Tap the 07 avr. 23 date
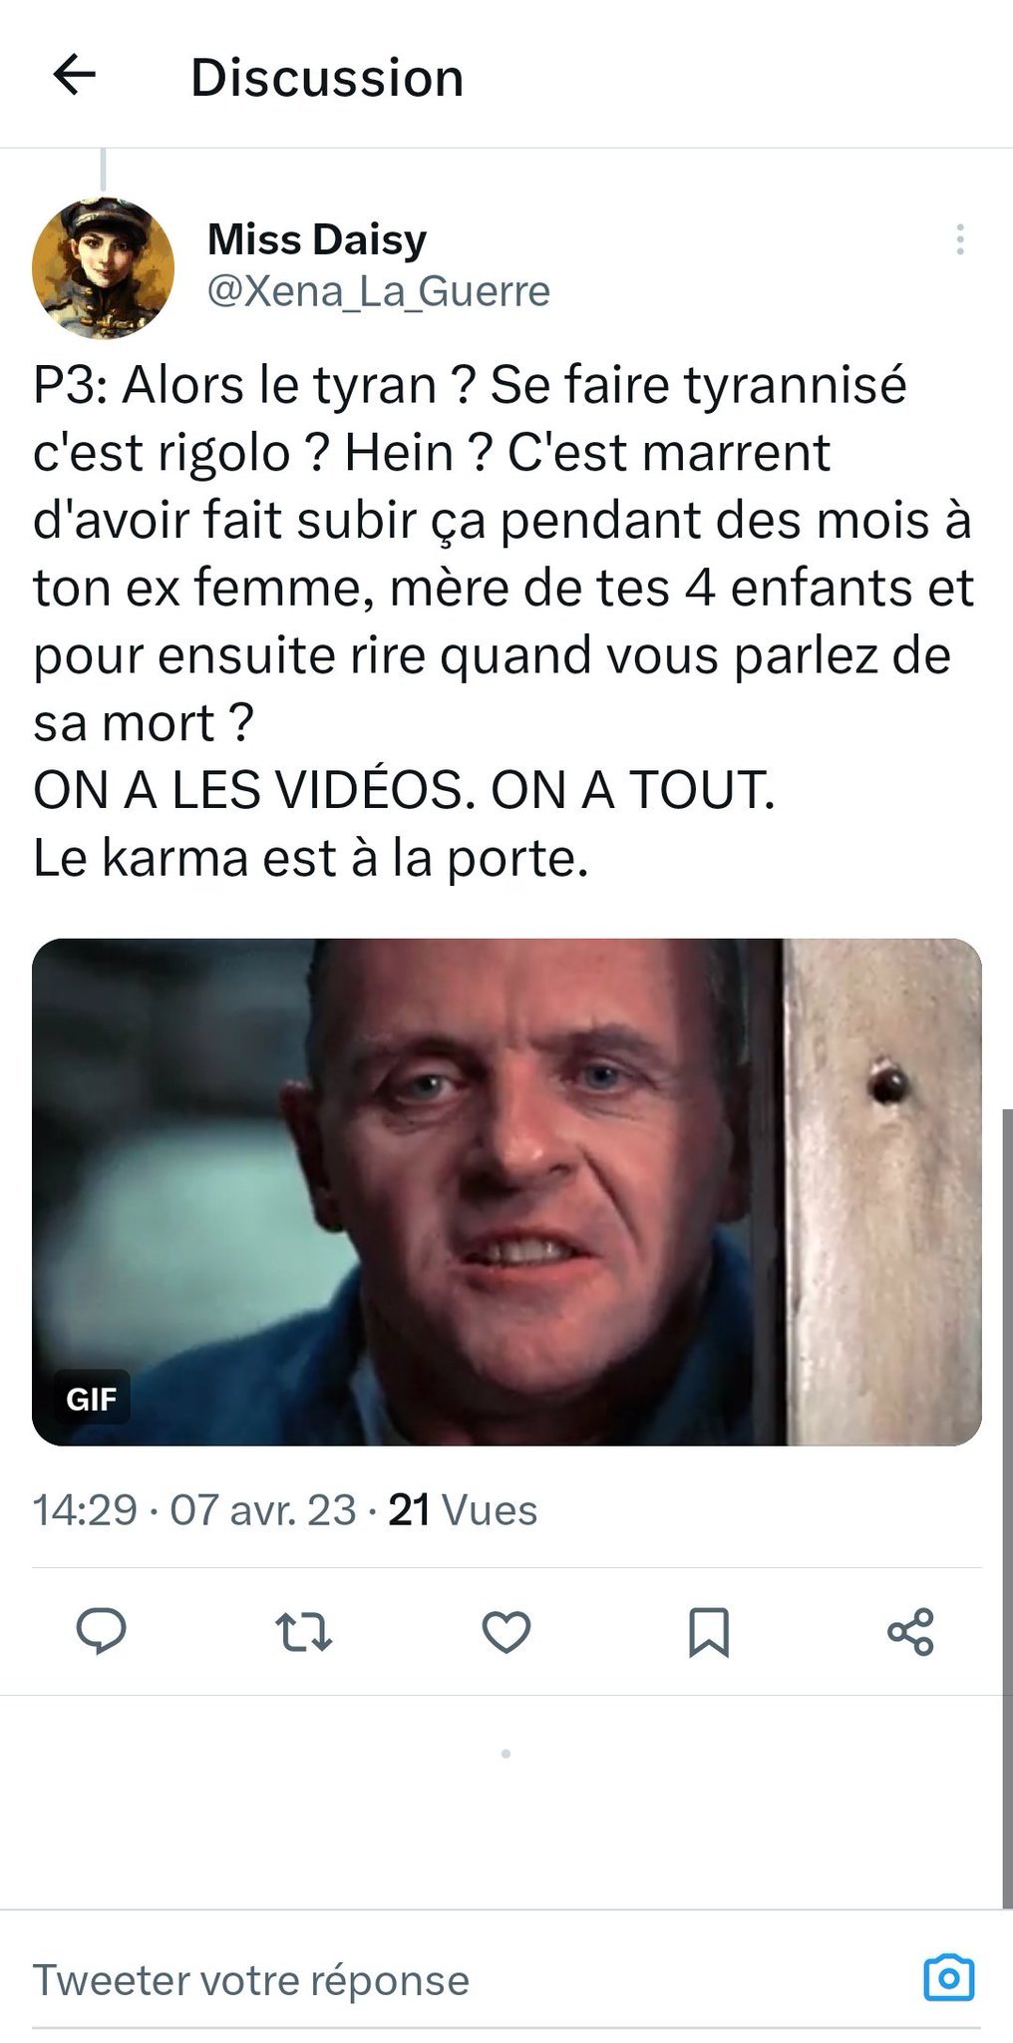The height and width of the screenshot is (2043, 1013). pos(262,1510)
